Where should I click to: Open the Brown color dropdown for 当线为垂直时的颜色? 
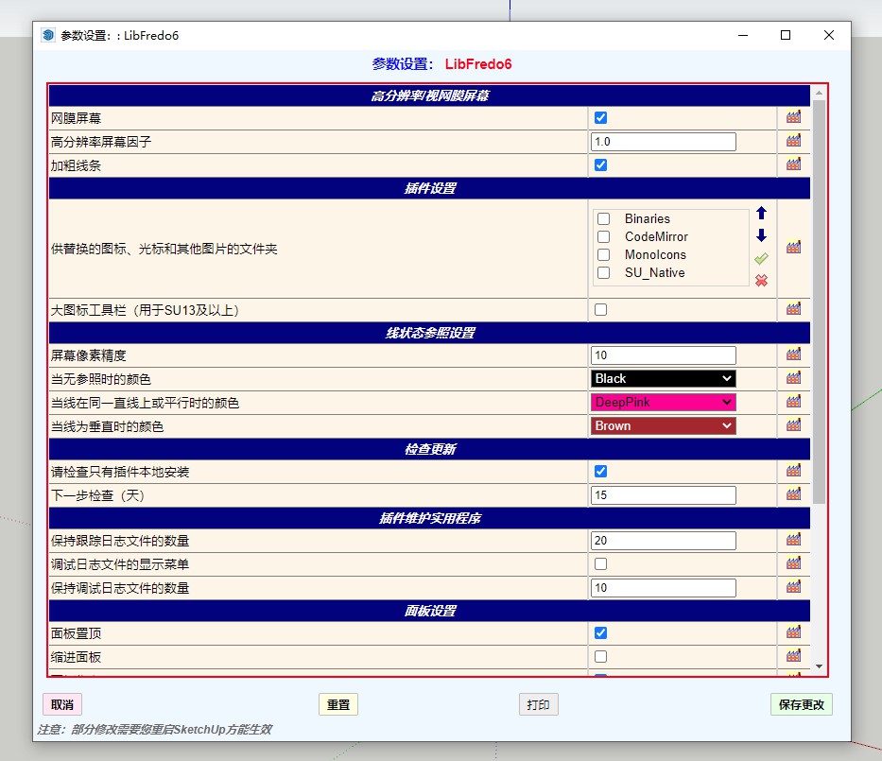pyautogui.click(x=663, y=426)
